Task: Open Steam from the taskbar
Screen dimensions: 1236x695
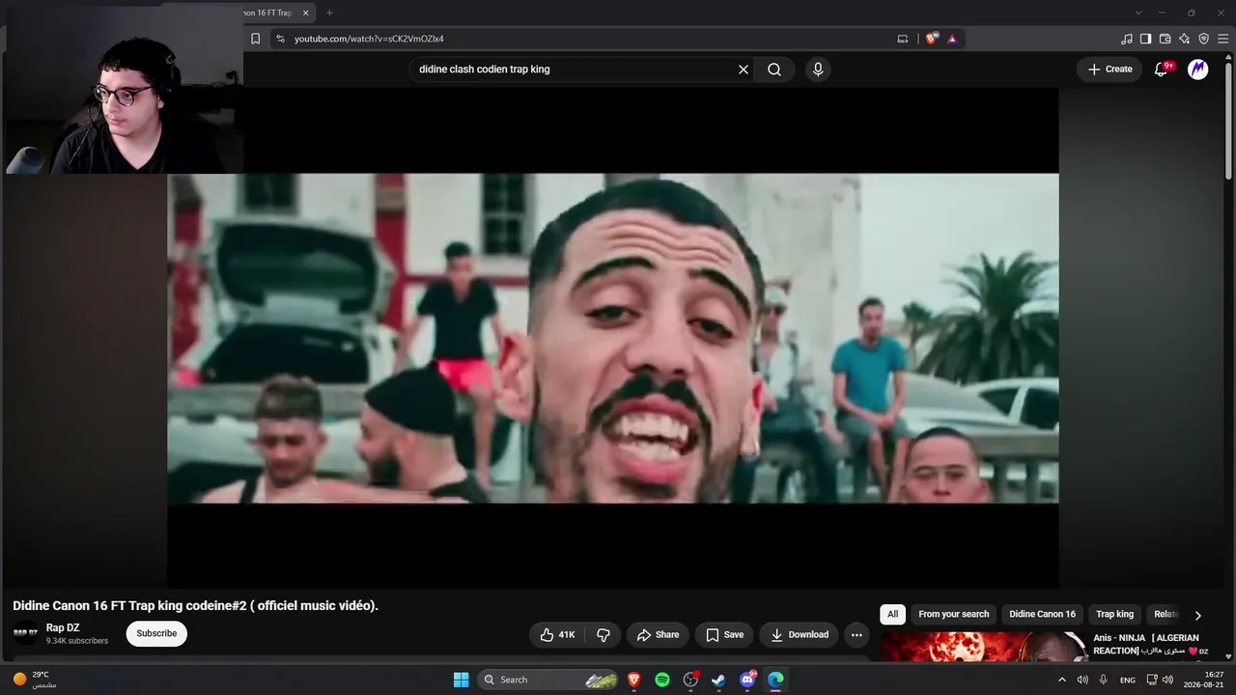Action: pyautogui.click(x=718, y=680)
